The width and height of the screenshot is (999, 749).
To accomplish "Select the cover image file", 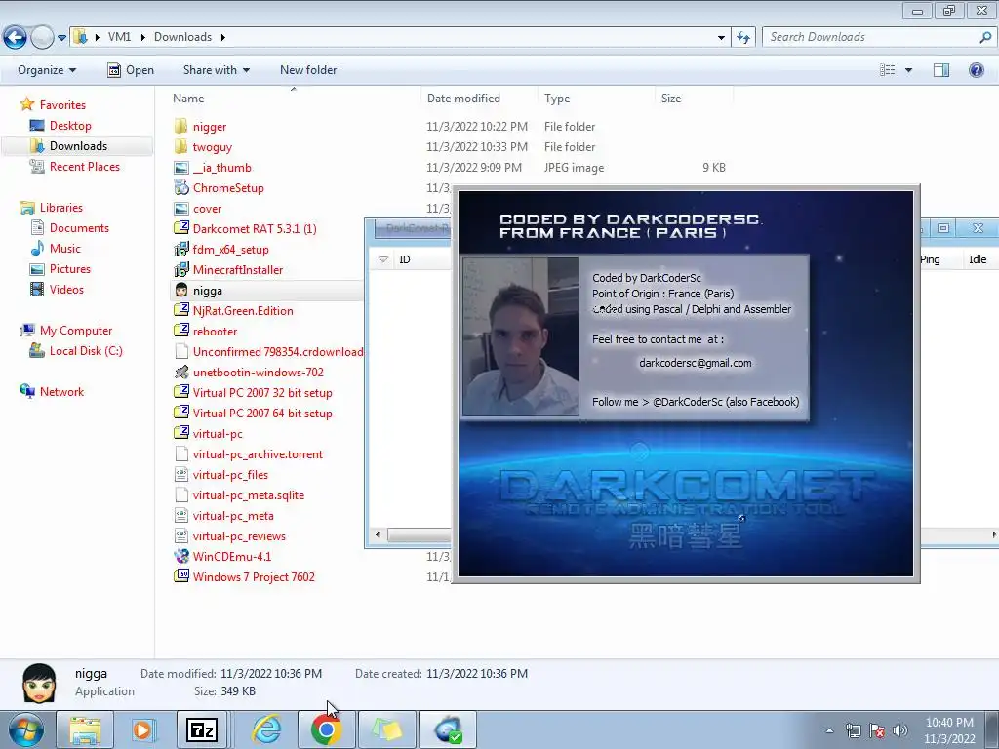I will (207, 209).
